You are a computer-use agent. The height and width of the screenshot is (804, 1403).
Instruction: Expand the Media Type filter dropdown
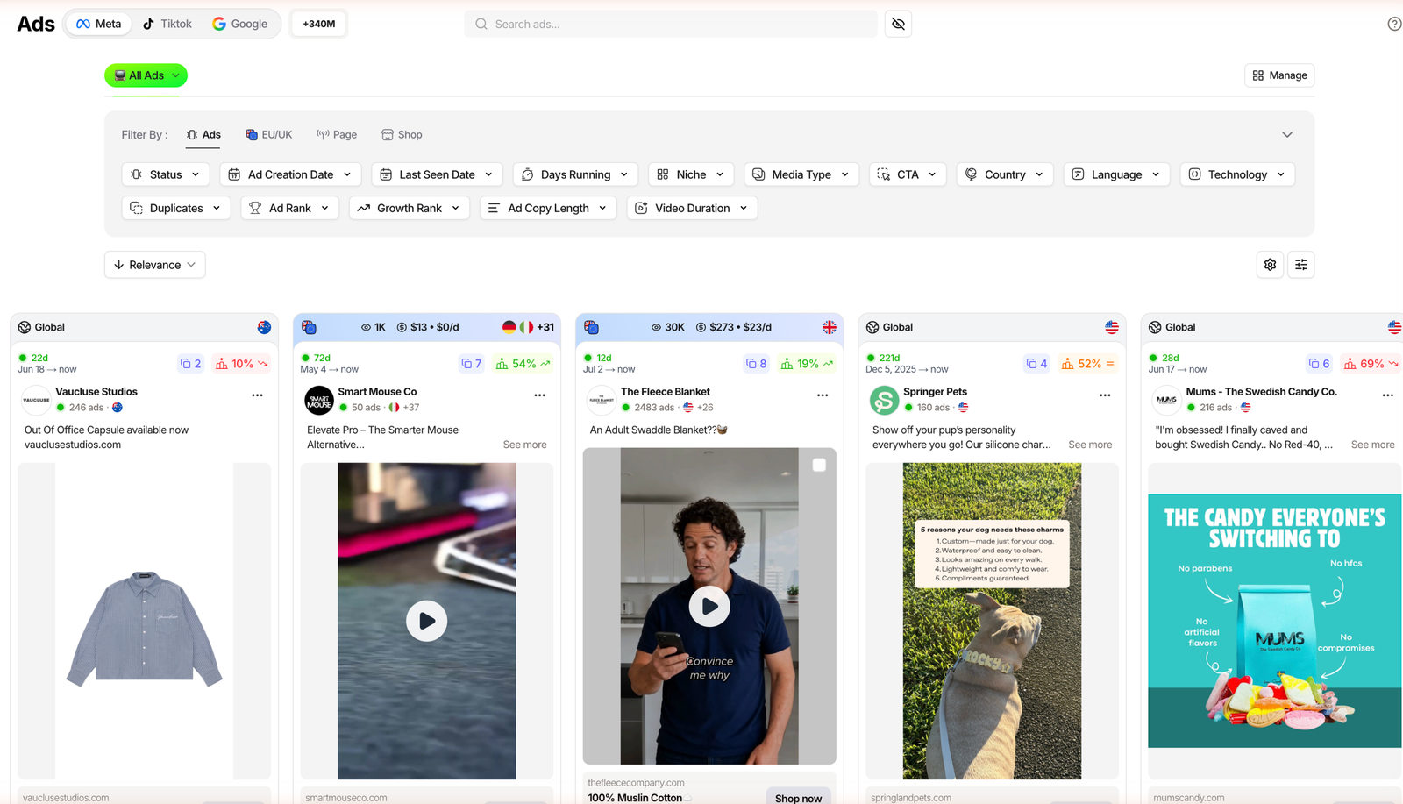click(801, 174)
